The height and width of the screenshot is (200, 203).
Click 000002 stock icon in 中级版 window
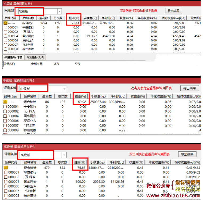(5, 111)
